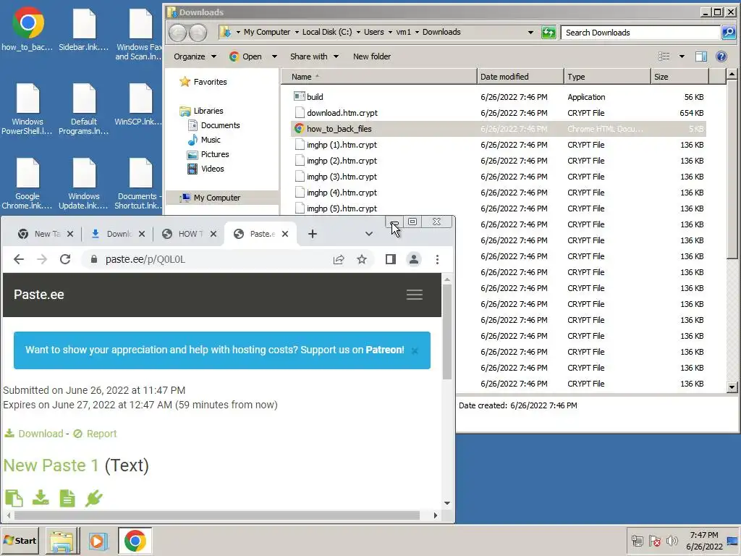The height and width of the screenshot is (556, 741).
Task: Select Google Chrome.lnk desktop icon
Action: tap(27, 184)
